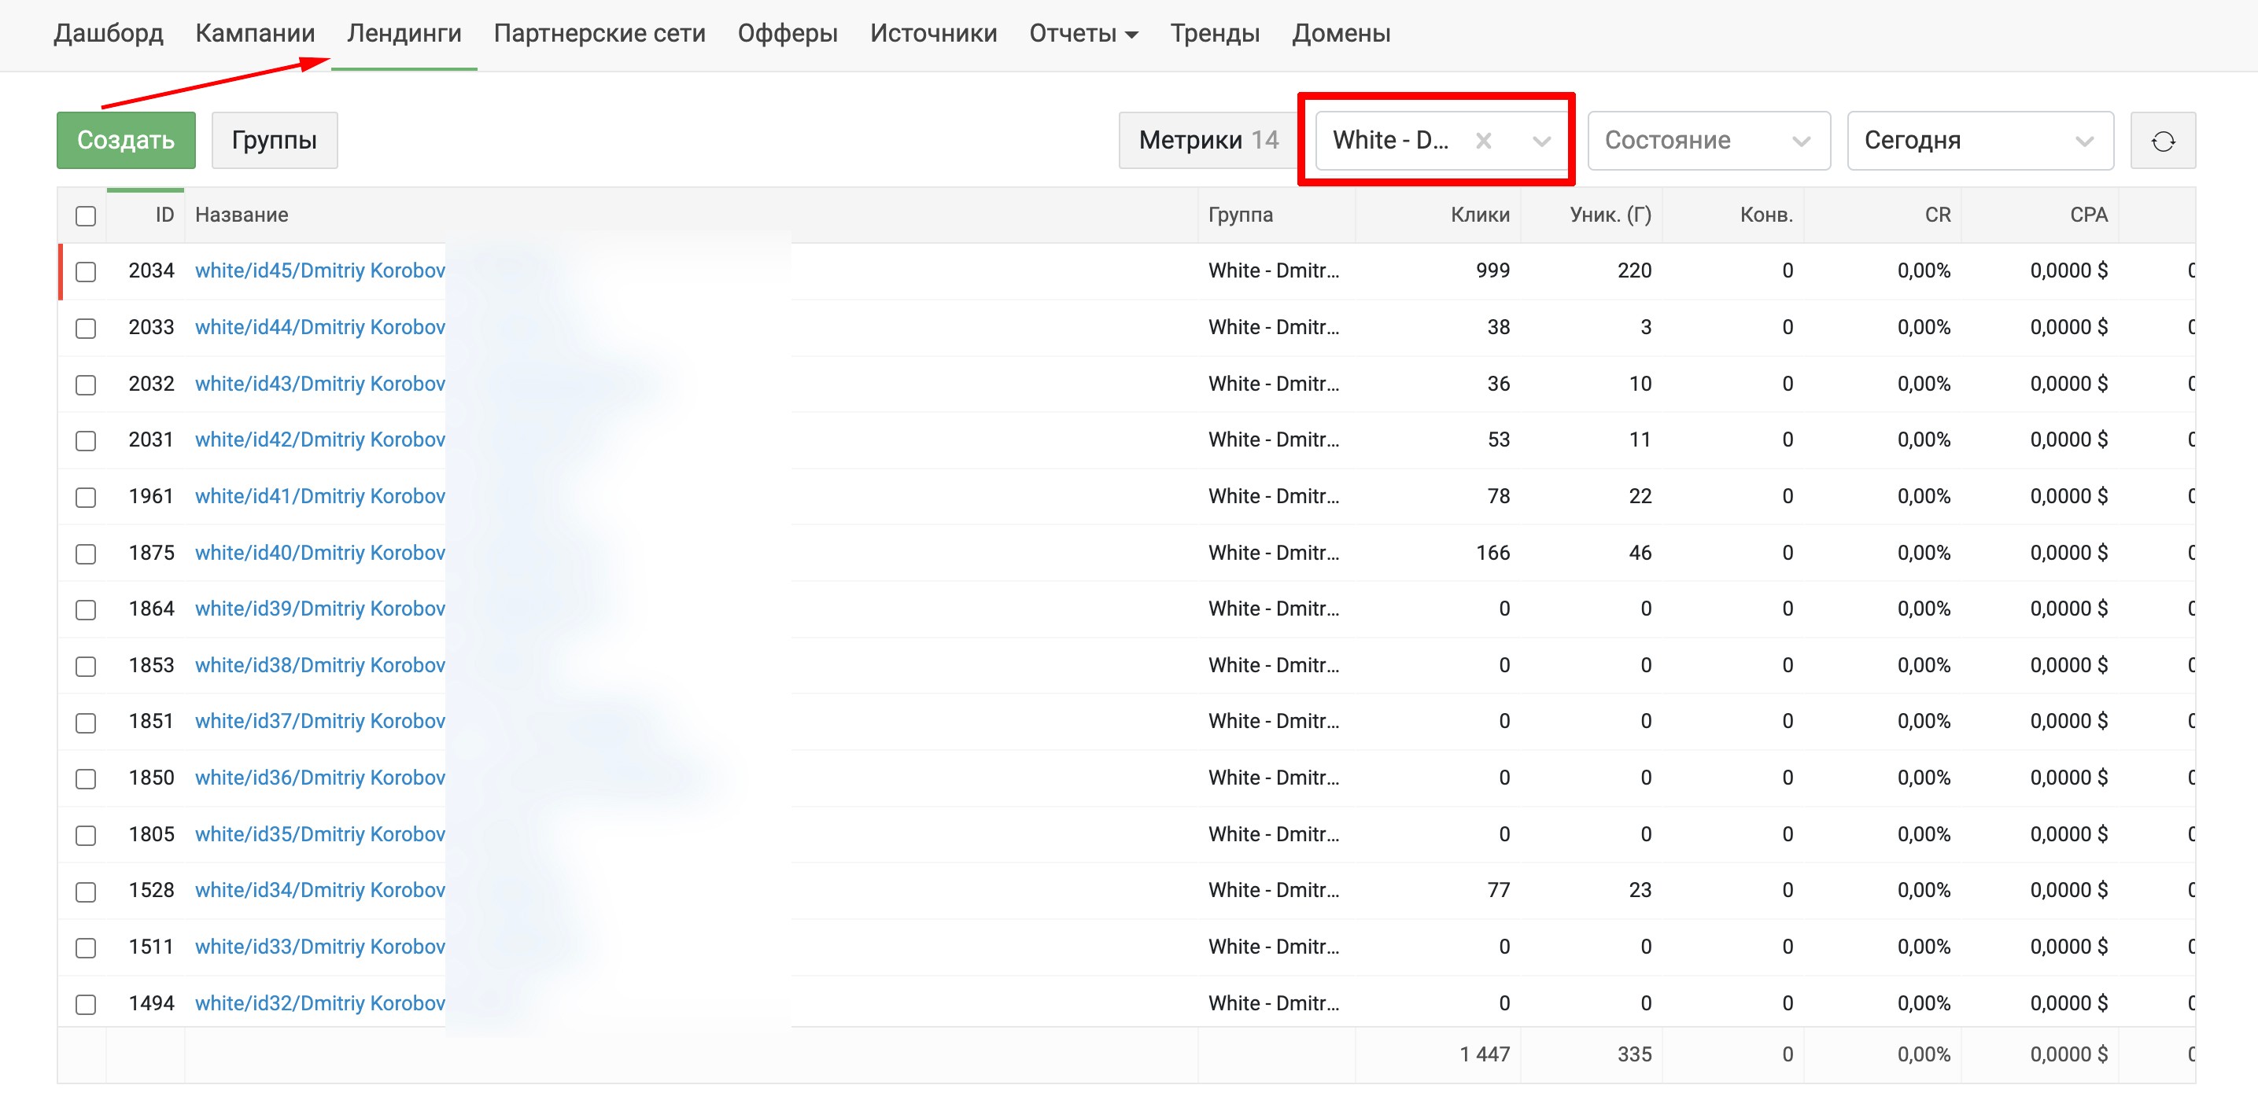Check the row with ID 1864
Image resolution: width=2258 pixels, height=1096 pixels.
pyautogui.click(x=86, y=610)
